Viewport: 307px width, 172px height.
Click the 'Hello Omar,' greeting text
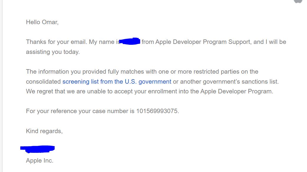pos(42,22)
